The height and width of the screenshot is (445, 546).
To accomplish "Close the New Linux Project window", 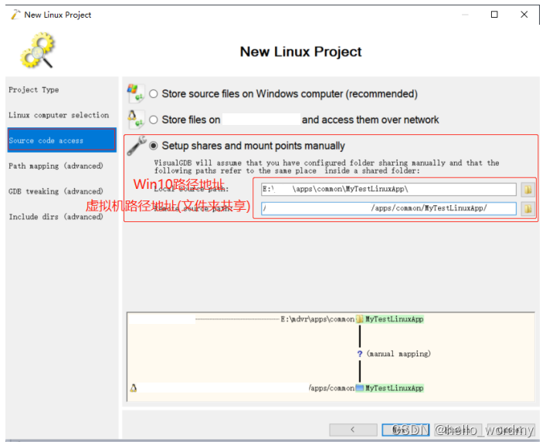I will [x=524, y=14].
